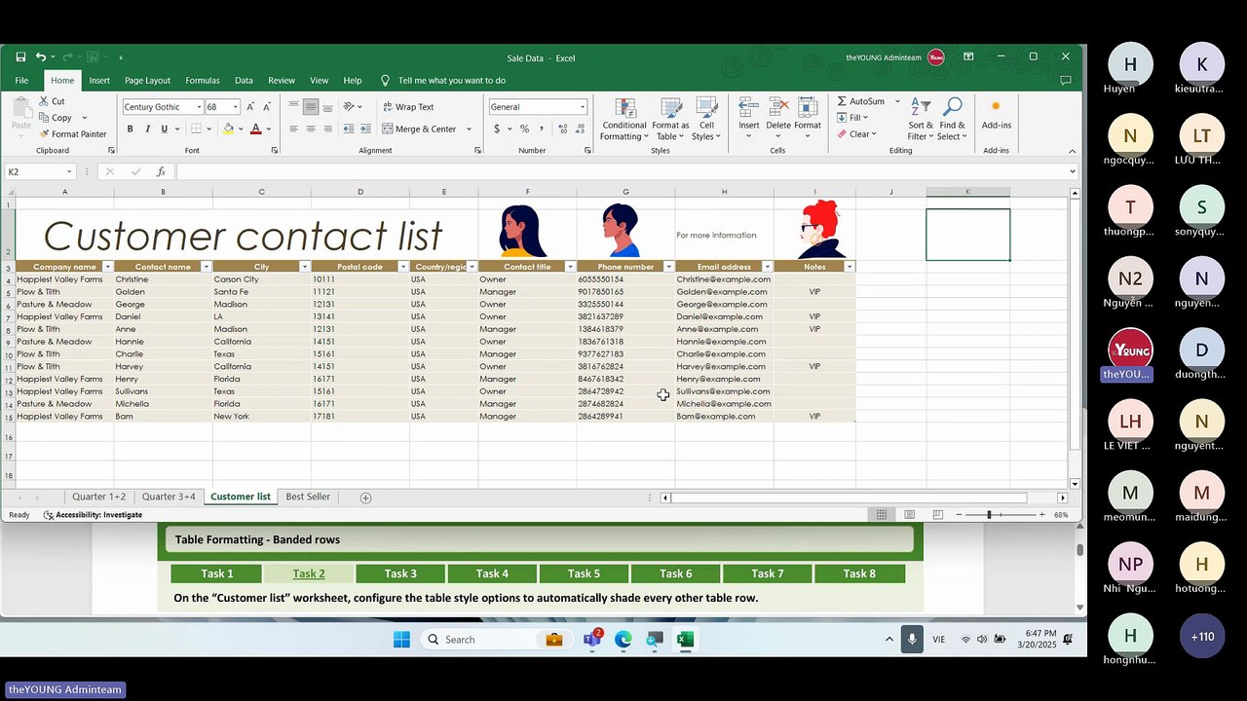Open the Notes column filter dropdown
This screenshot has height=701, width=1247.
click(x=850, y=267)
